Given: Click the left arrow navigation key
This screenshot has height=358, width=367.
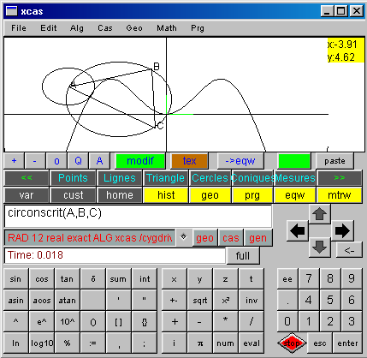Looking at the screenshot, I should click(298, 230).
